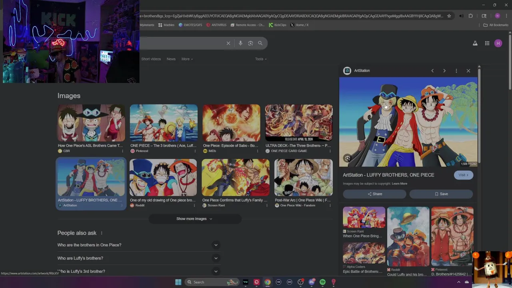This screenshot has height=288, width=512.
Task: Open the Tools dropdown
Action: (x=261, y=59)
